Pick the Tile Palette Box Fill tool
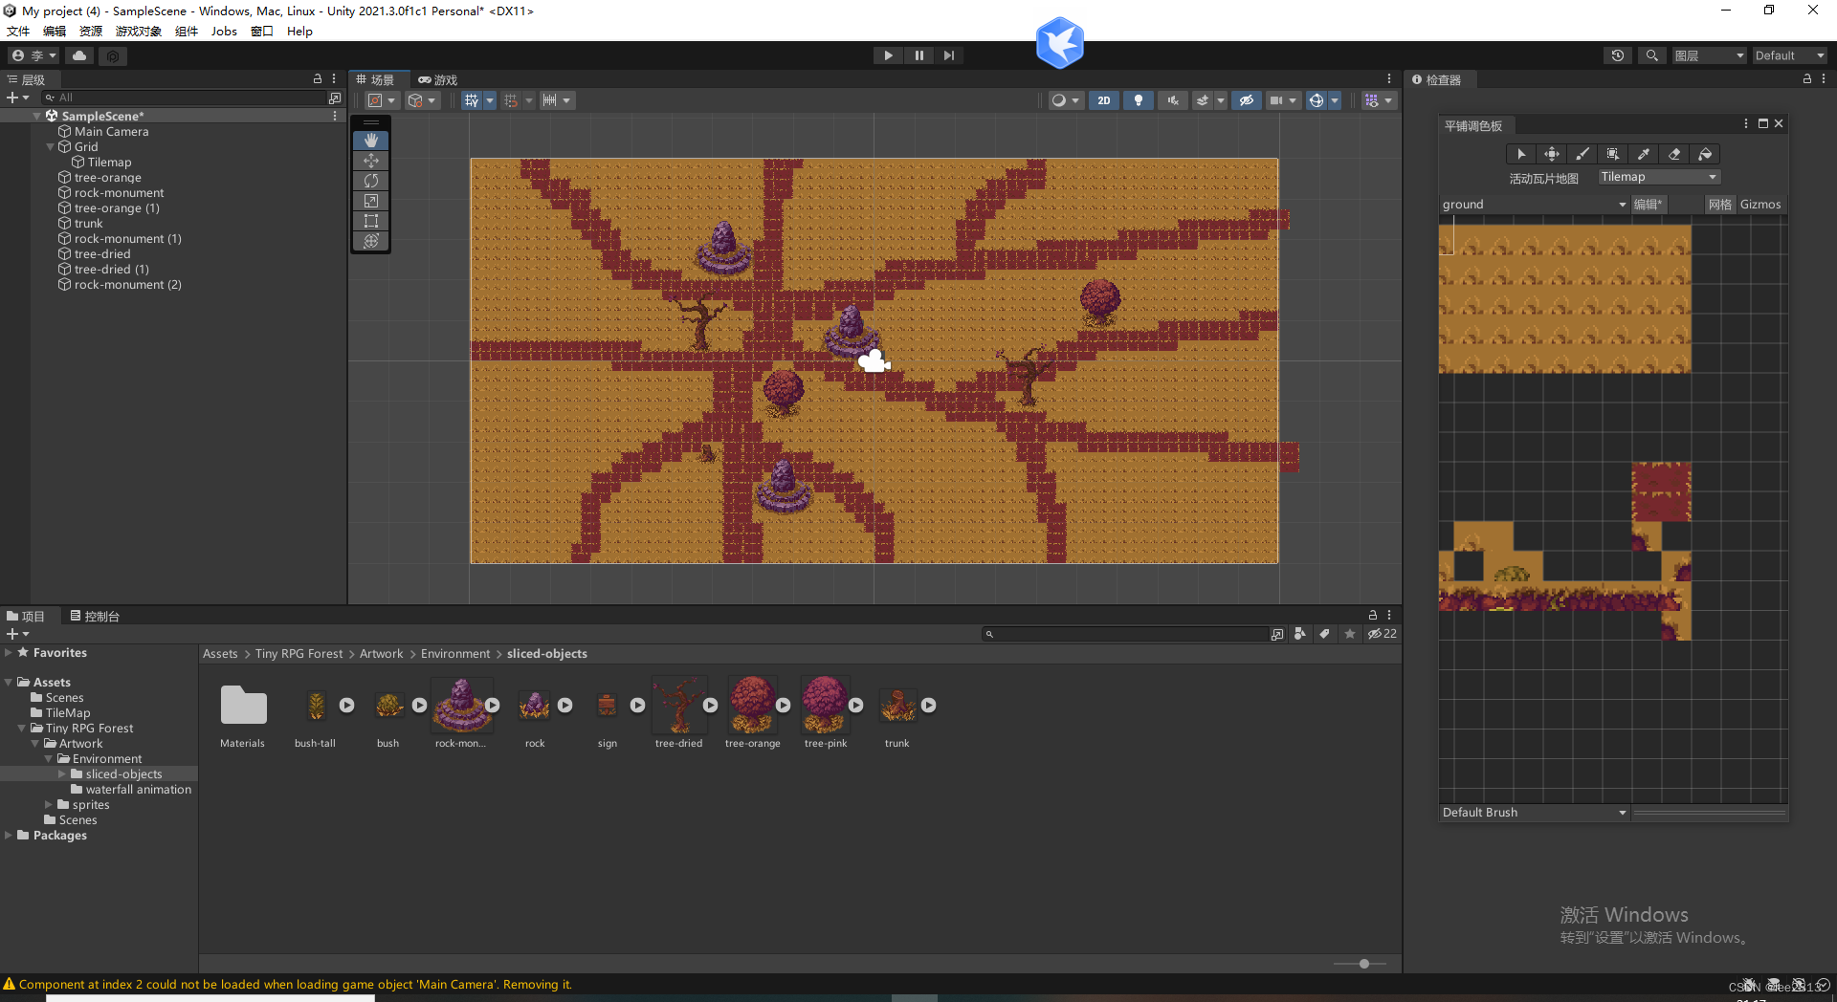Screen dimensions: 1837x1002 (1613, 154)
